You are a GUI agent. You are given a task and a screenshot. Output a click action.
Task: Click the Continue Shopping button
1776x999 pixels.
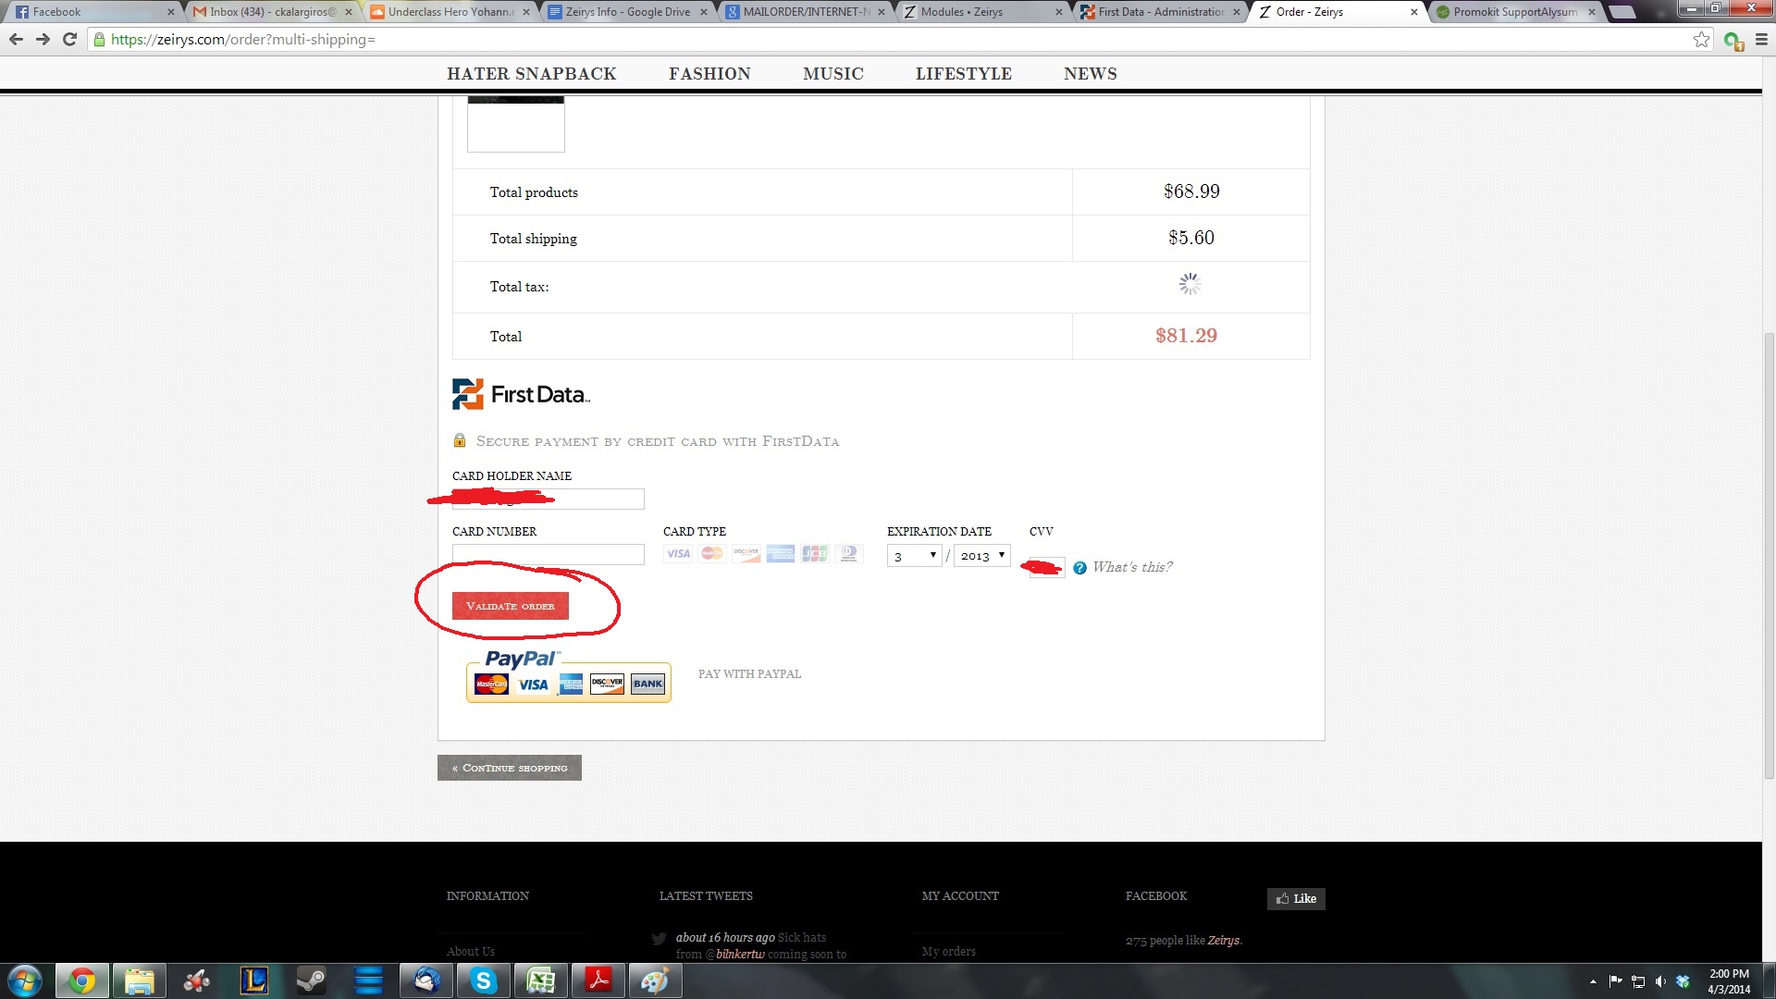point(509,768)
